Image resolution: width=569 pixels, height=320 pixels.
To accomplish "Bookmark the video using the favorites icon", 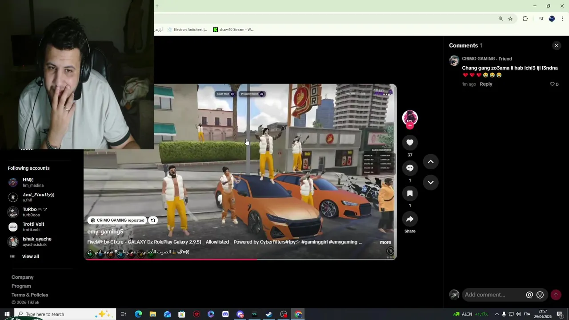I will click(x=410, y=193).
